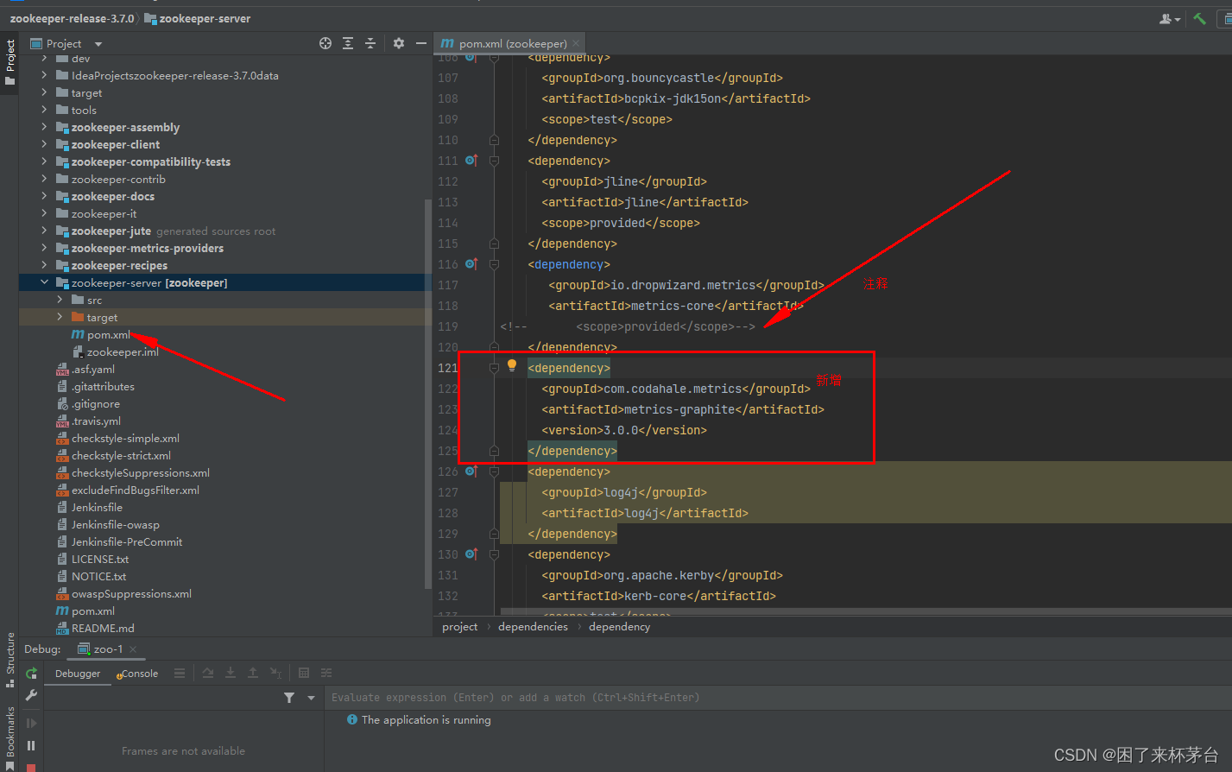The width and height of the screenshot is (1232, 772).
Task: Expand the tools folder
Action: pyautogui.click(x=44, y=110)
